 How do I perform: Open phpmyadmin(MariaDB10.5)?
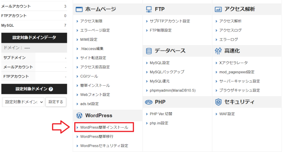point(172,90)
